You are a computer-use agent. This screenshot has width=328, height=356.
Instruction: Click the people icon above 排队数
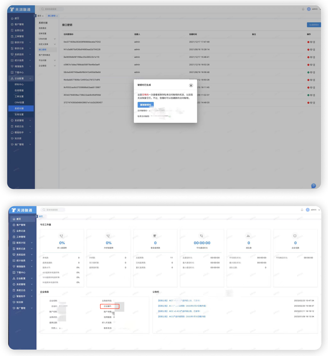pyautogui.click(x=248, y=236)
